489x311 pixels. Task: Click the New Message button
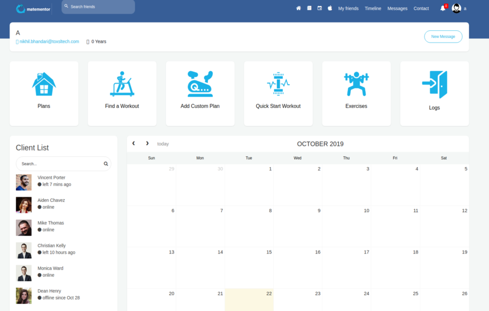click(x=443, y=37)
